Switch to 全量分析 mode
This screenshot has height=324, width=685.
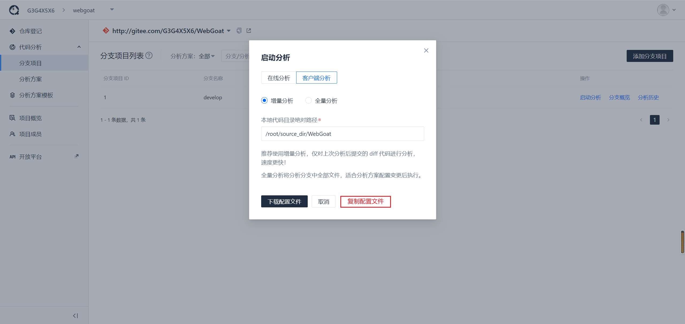308,100
